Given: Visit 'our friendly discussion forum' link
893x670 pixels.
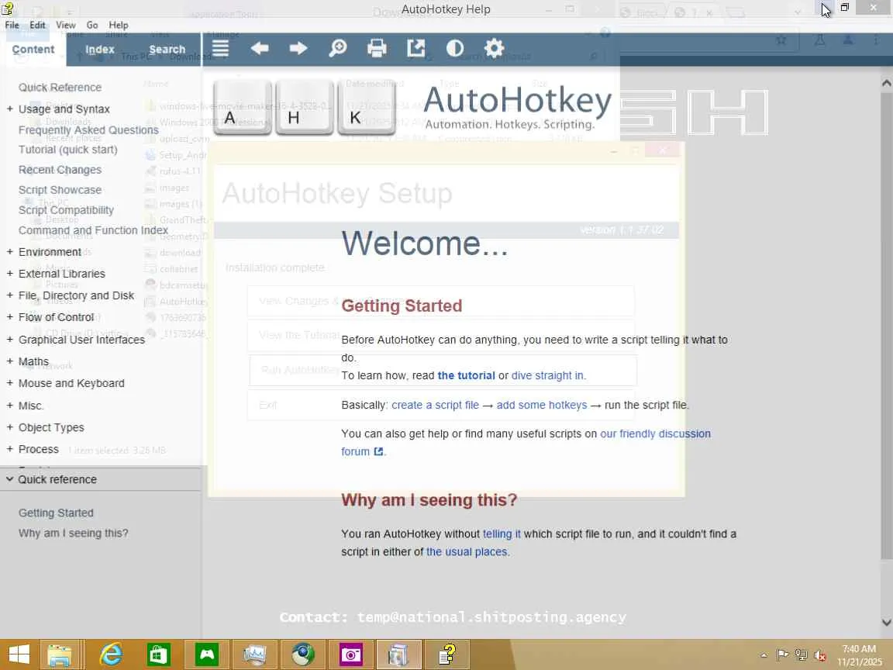Looking at the screenshot, I should (x=655, y=433).
